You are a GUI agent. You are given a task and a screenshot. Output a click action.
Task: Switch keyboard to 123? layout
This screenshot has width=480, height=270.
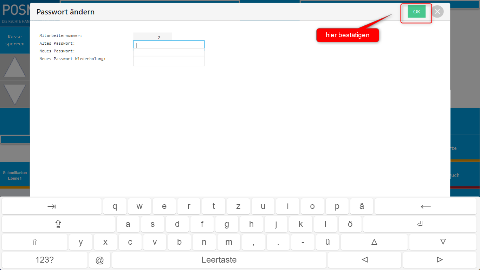point(45,260)
